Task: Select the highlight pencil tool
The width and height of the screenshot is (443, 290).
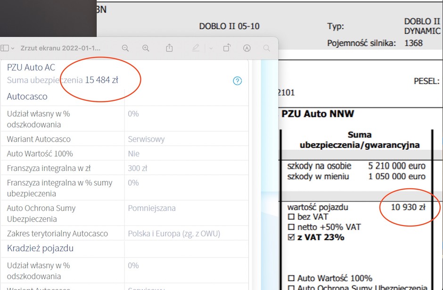Action: pyautogui.click(x=196, y=48)
